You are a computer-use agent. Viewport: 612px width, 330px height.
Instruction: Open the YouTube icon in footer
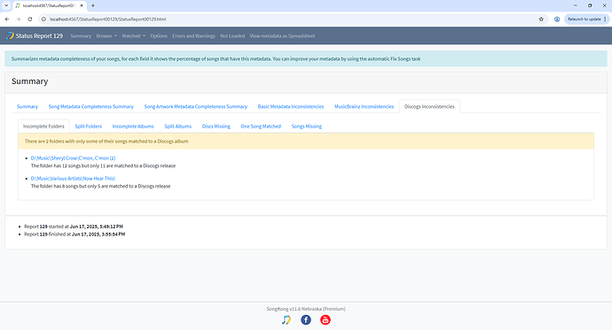point(326,320)
